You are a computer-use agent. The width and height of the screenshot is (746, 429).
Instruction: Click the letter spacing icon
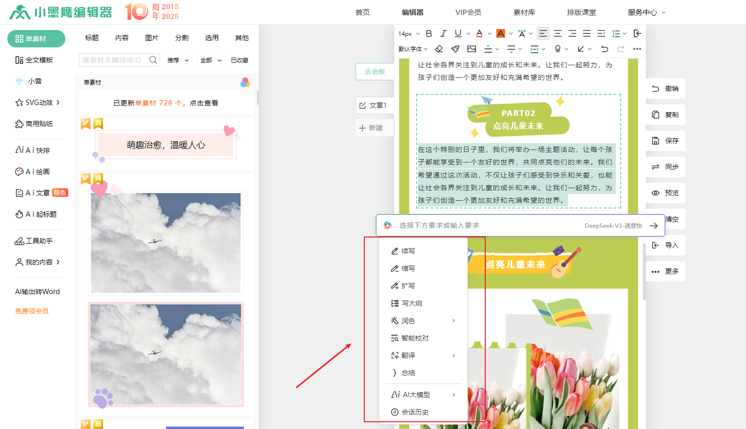click(x=522, y=33)
